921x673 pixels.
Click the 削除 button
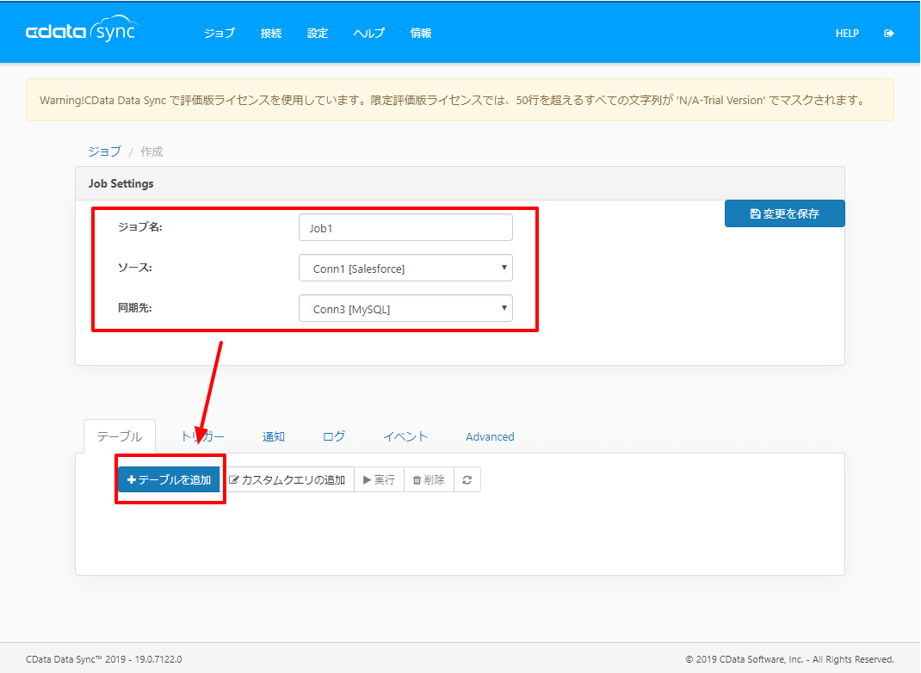(429, 479)
